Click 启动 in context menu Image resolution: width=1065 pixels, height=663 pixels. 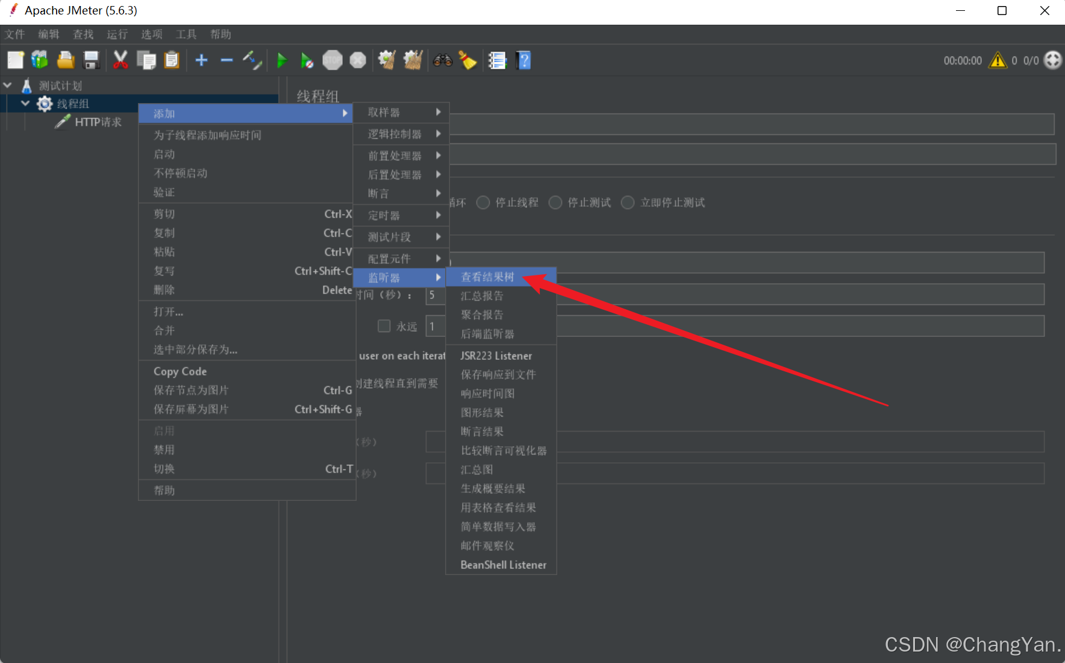click(x=247, y=154)
